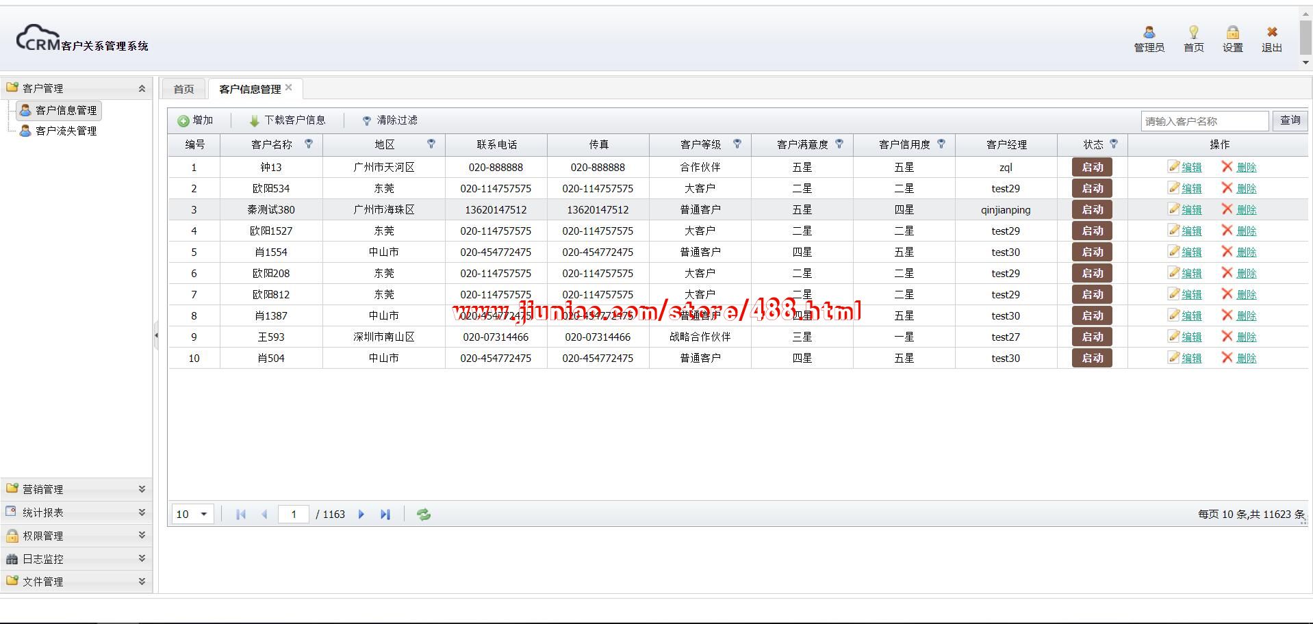Click the filter icon on 客户名称 column
1313x624 pixels.
309,144
